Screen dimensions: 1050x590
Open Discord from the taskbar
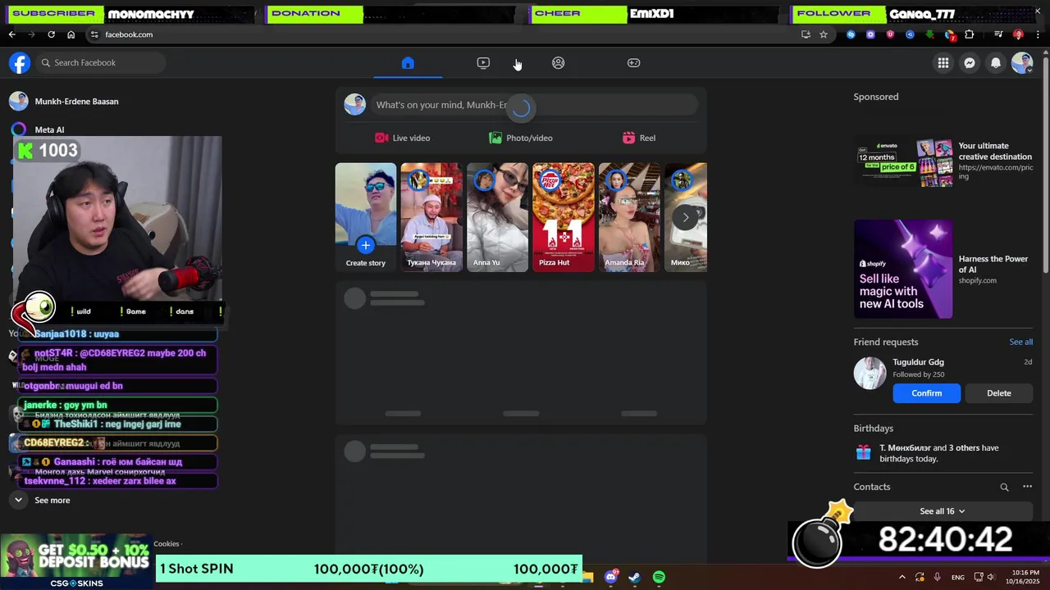611,577
